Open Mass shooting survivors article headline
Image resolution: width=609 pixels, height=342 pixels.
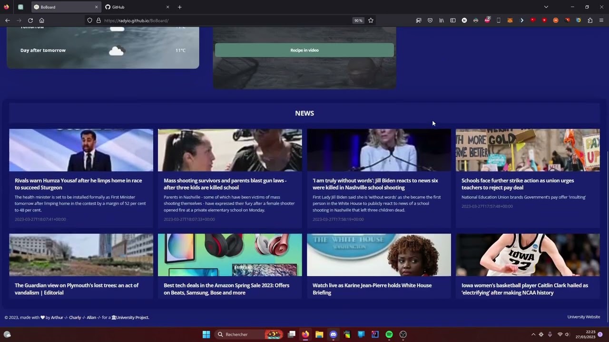tap(225, 184)
